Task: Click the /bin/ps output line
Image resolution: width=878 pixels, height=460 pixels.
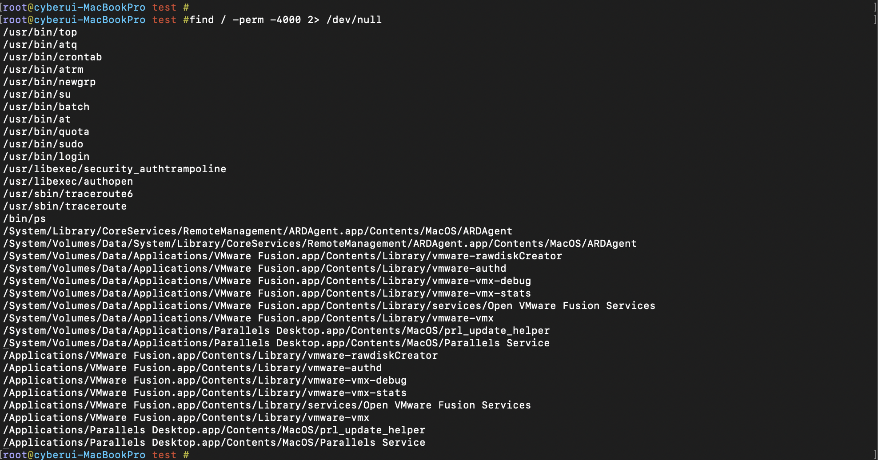Action: pyautogui.click(x=24, y=219)
